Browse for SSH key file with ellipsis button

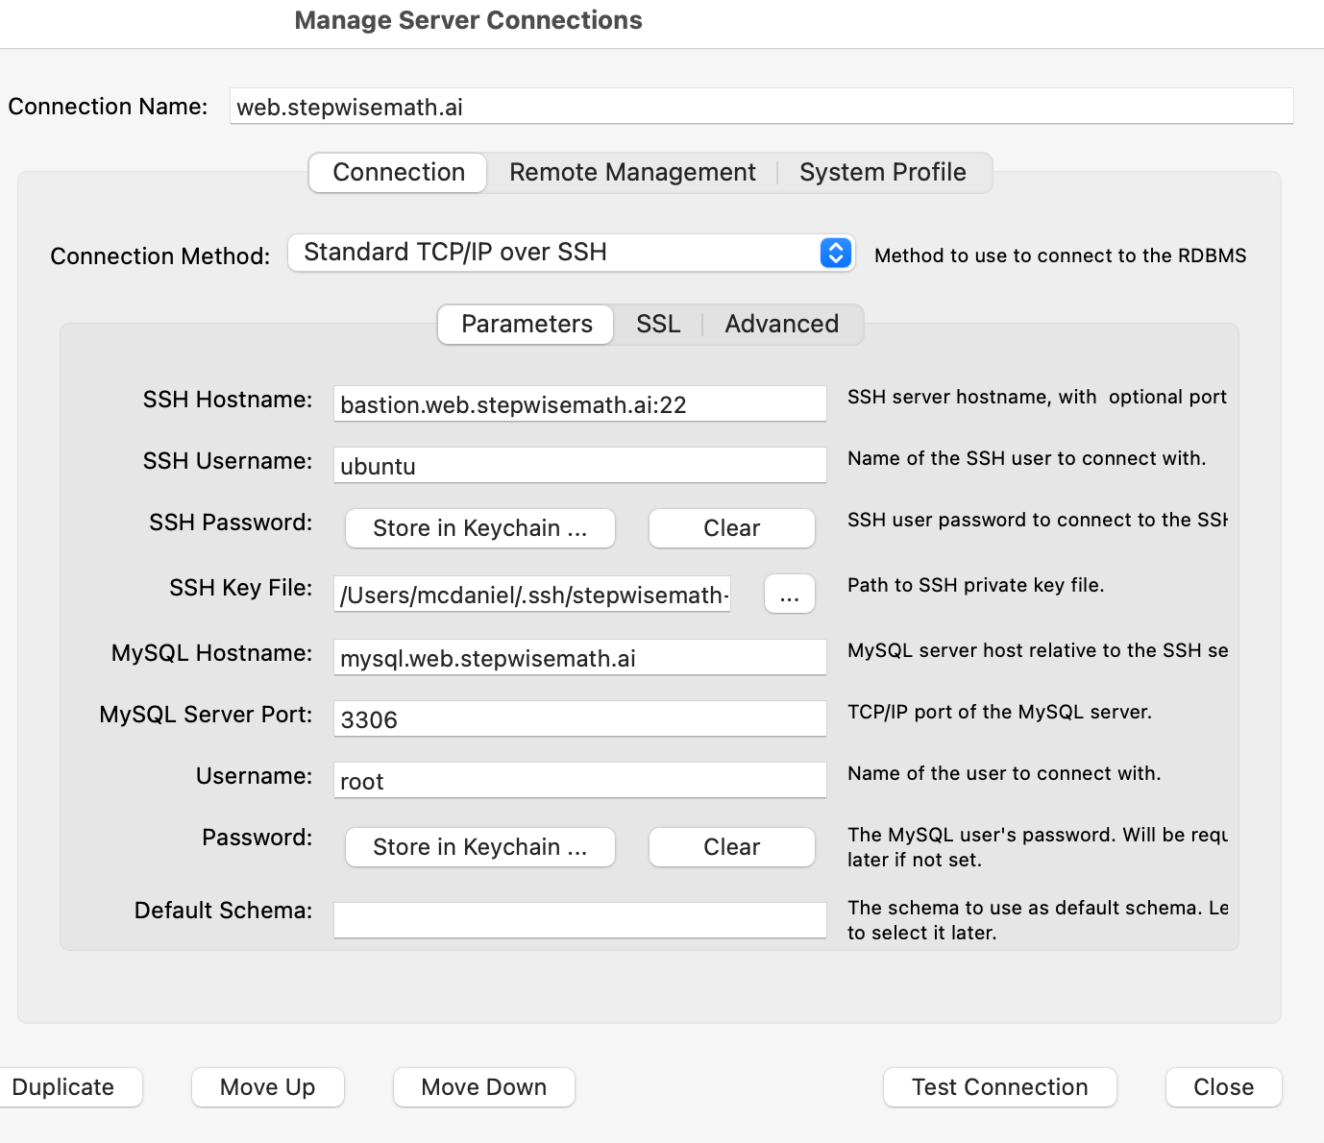tap(790, 594)
